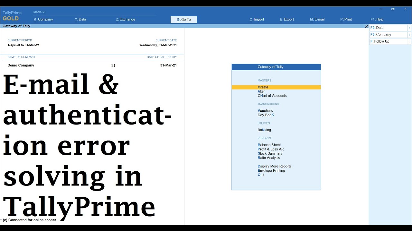Open the E: Export menu
412x231 pixels.
tap(287, 19)
